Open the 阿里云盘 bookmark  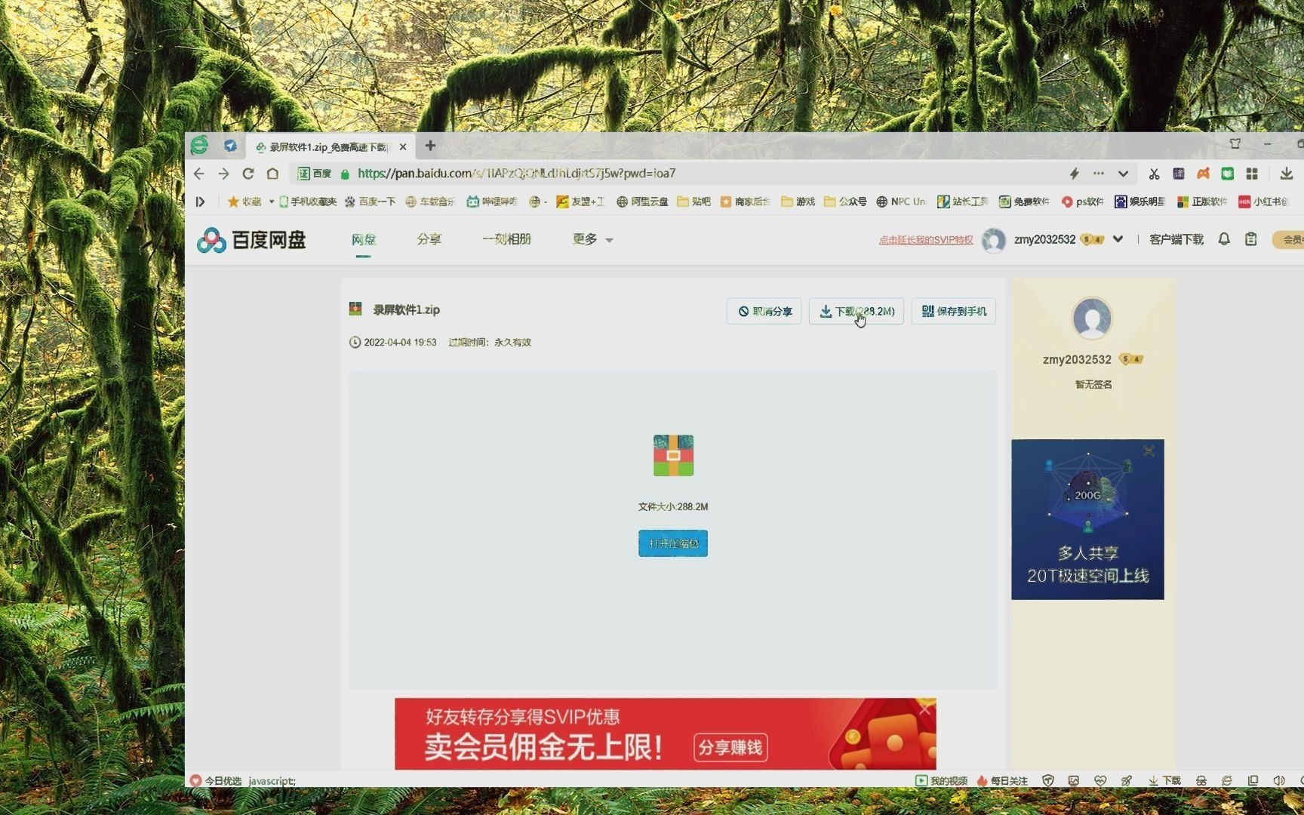[642, 201]
